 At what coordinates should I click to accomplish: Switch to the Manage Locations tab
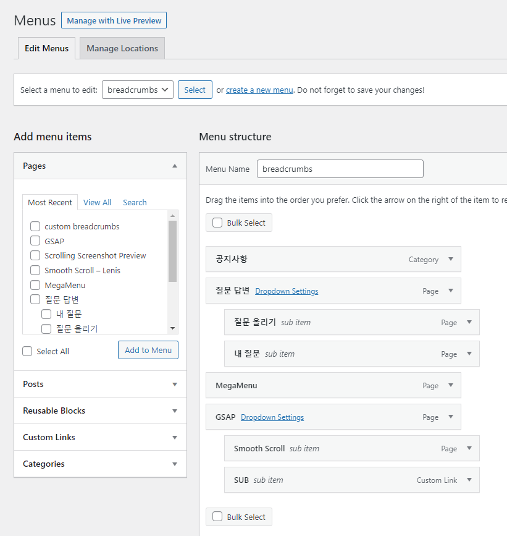[122, 48]
